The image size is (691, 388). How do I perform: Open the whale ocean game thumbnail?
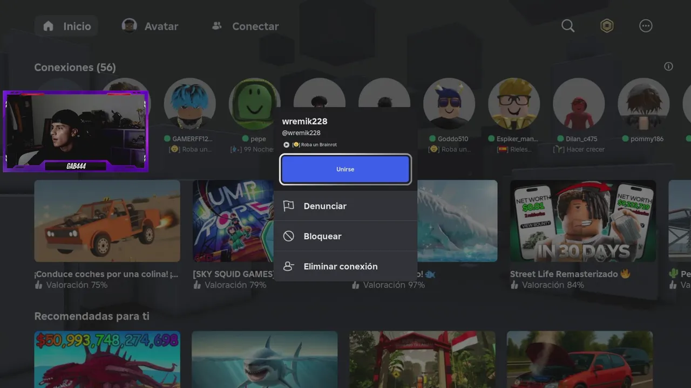tap(457, 221)
